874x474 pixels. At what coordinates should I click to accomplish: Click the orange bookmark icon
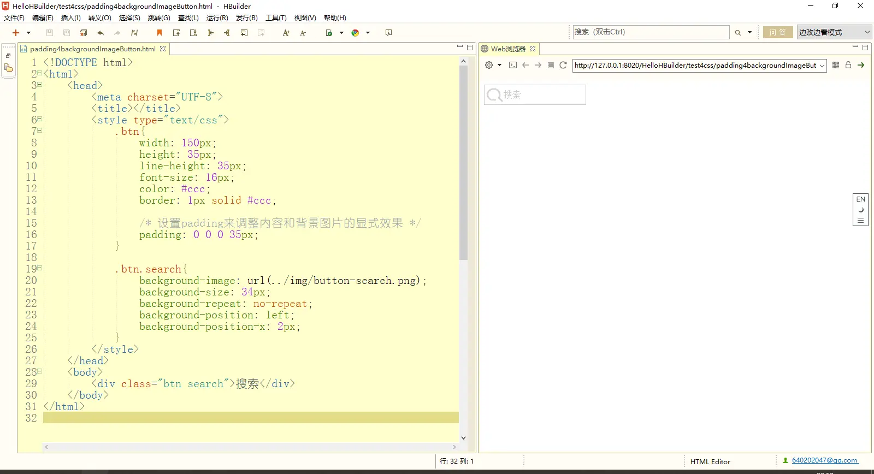(160, 33)
